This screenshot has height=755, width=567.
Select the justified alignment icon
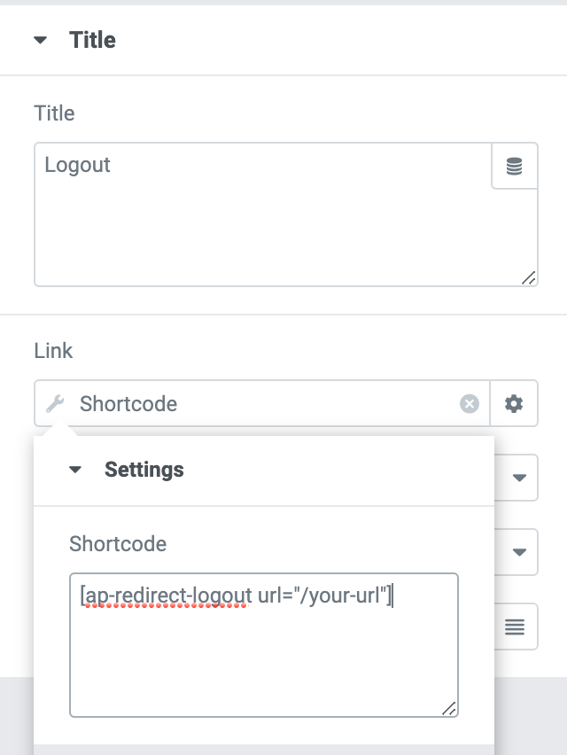(515, 627)
